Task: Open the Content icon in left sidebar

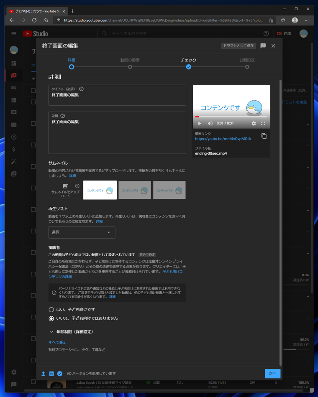Action: coord(14,76)
